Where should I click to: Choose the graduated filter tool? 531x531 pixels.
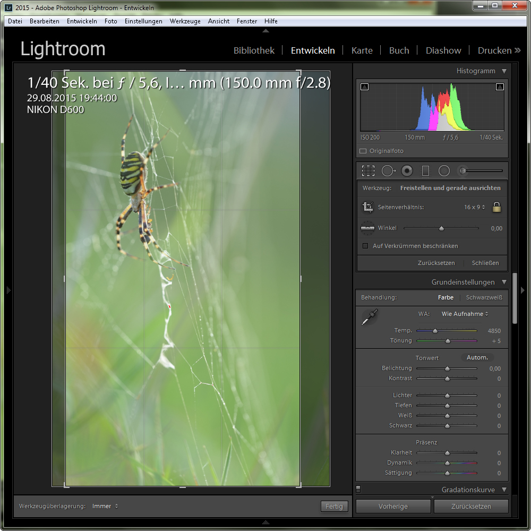click(x=425, y=170)
